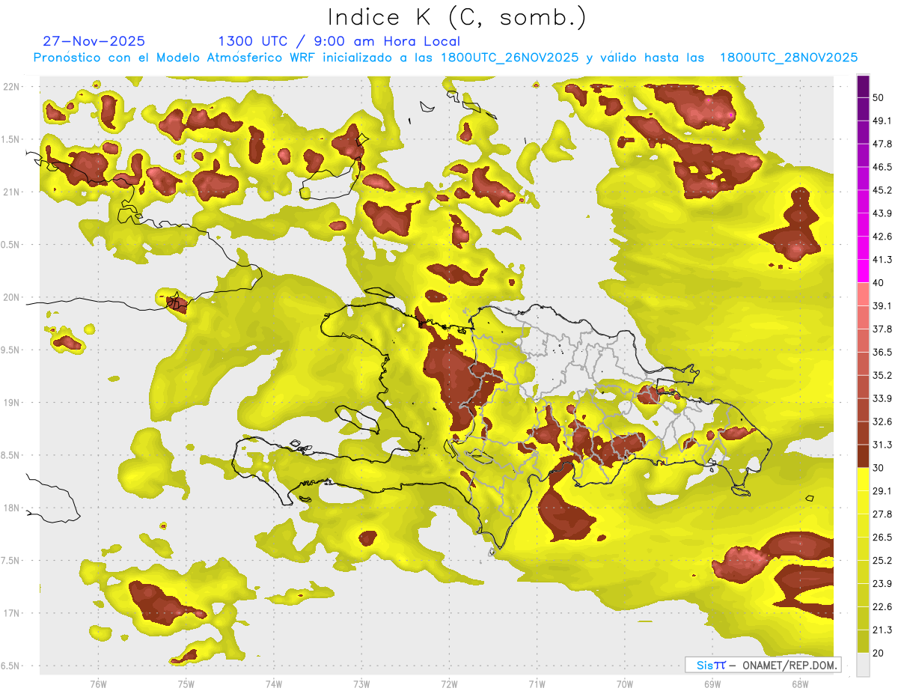Click the olive swatch between 21.3 and 20
The width and height of the screenshot is (898, 694).
(x=863, y=642)
